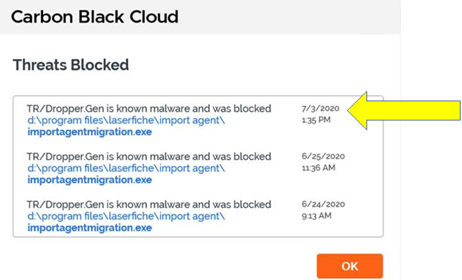Open importagentmigration.exe in the 6/24/2020 entry
This screenshot has height=280, width=462.
coord(89,227)
